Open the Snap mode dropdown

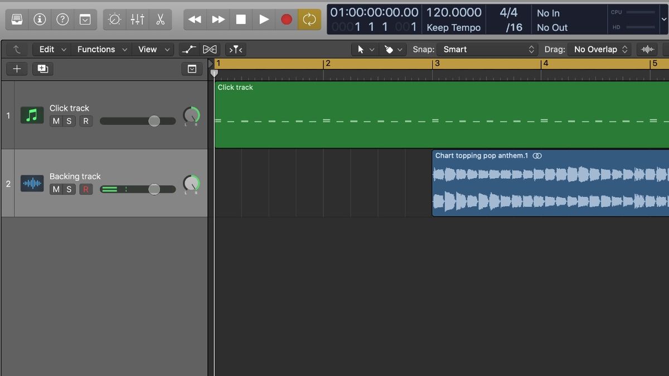(488, 49)
